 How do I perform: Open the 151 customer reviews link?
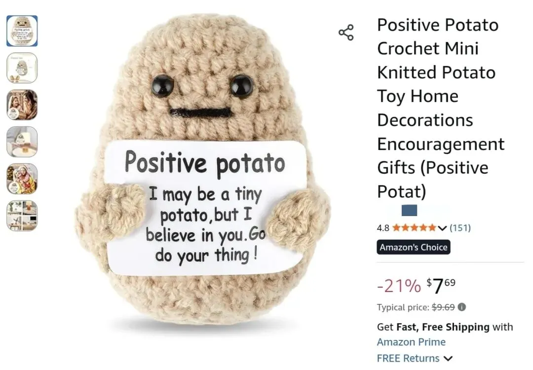pos(460,227)
